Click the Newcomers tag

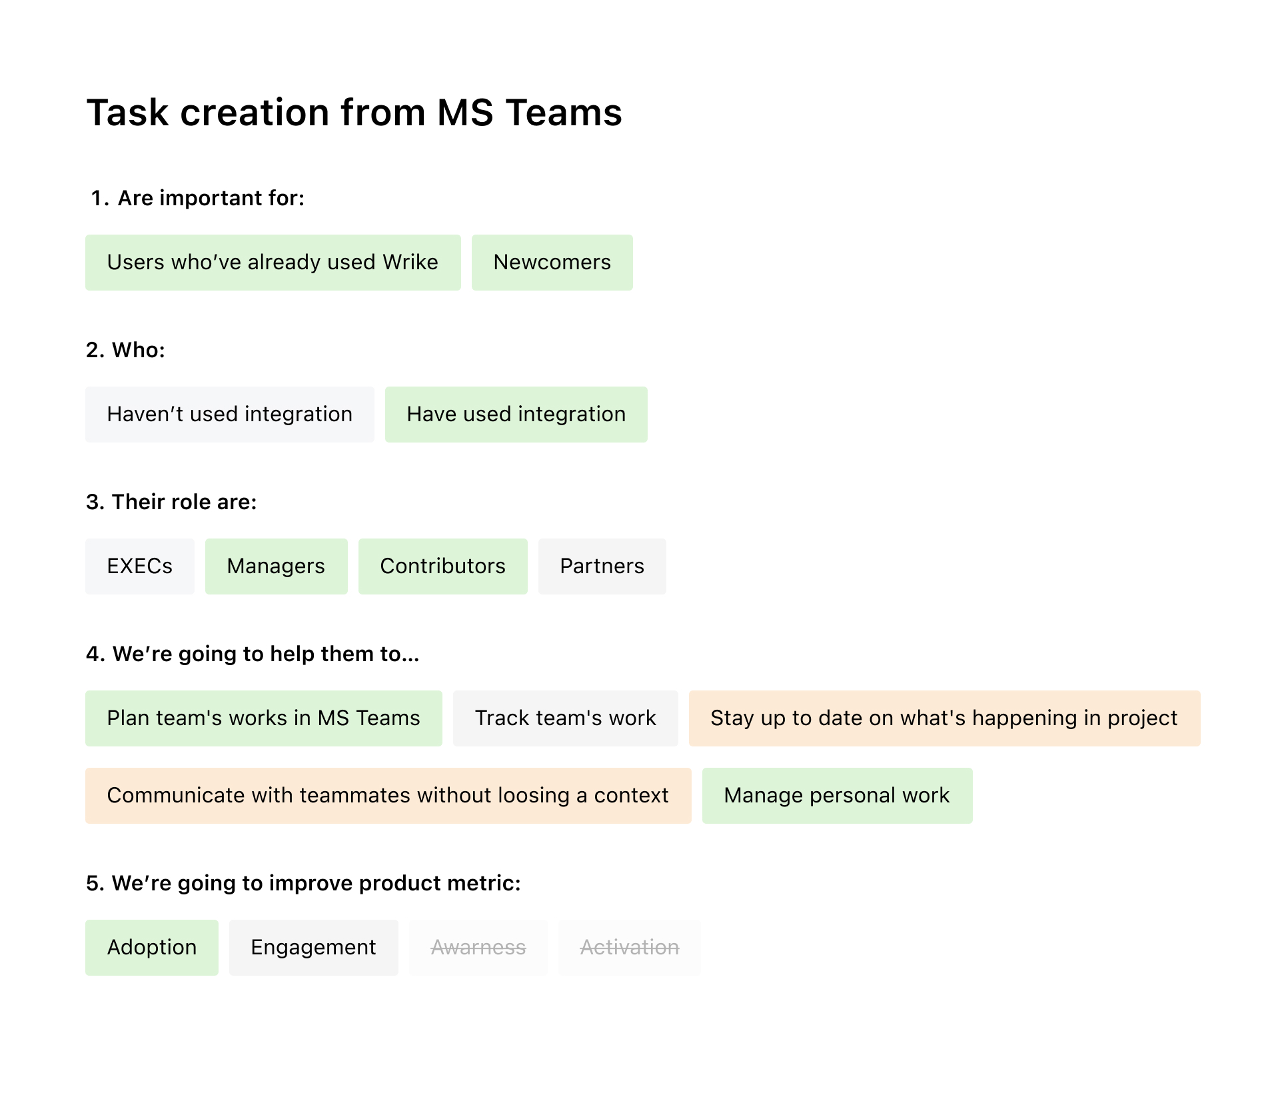click(552, 262)
